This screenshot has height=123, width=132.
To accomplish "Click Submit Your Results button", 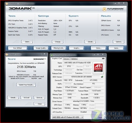I will coord(26,85).
